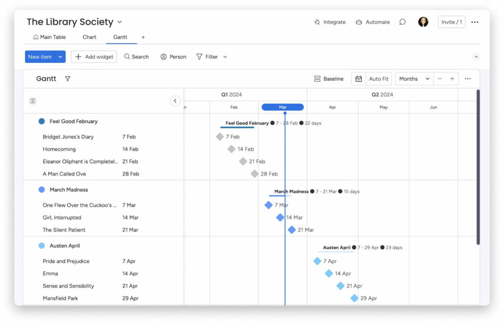Open the Gantt widget three-dot options menu
The image size is (504, 324).
(469, 79)
